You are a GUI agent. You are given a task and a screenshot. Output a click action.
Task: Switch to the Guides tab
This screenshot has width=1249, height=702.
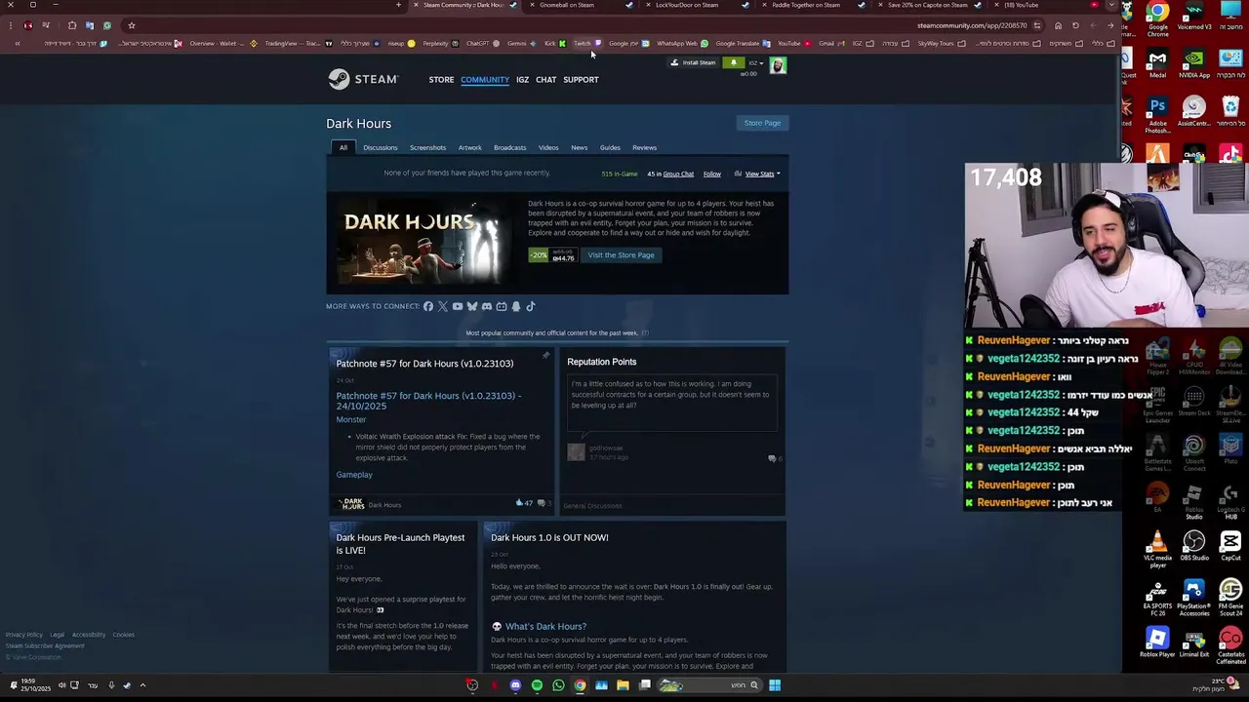coord(610,147)
